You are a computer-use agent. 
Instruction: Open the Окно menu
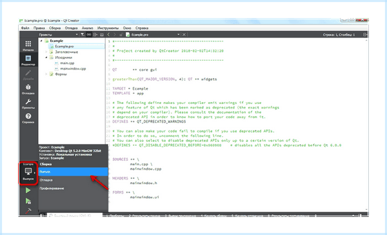pyautogui.click(x=127, y=28)
